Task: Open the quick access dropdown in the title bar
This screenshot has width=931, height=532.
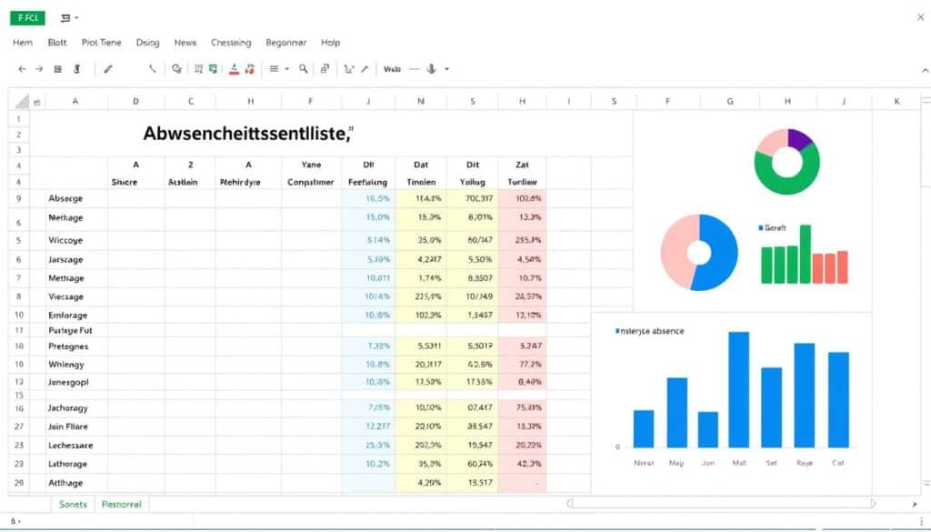Action: (x=76, y=18)
